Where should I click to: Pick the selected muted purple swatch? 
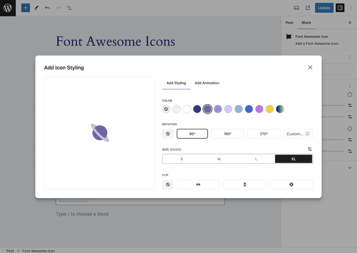pyautogui.click(x=207, y=109)
